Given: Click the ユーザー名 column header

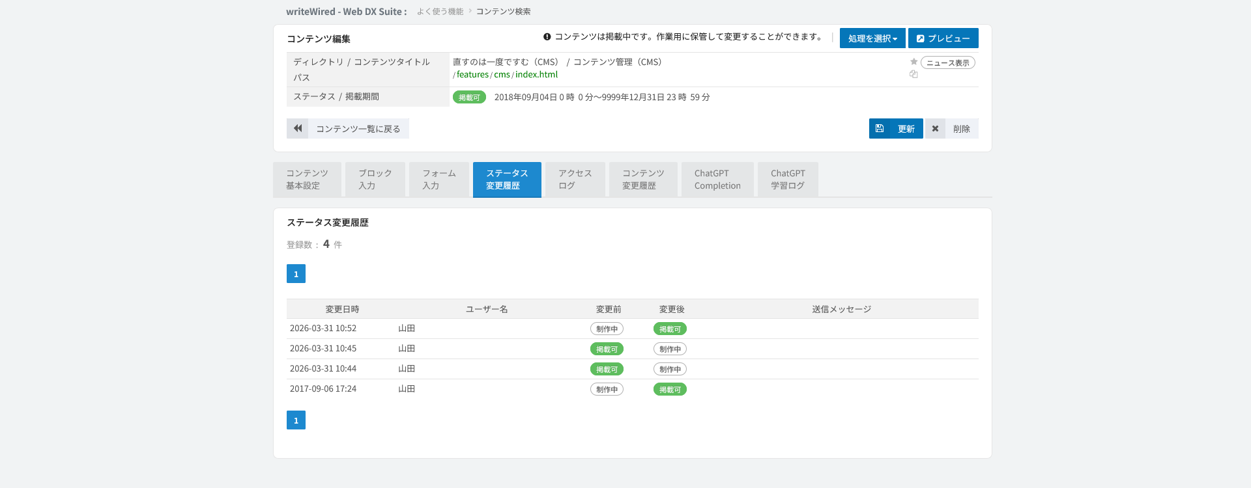Looking at the screenshot, I should click(x=487, y=309).
